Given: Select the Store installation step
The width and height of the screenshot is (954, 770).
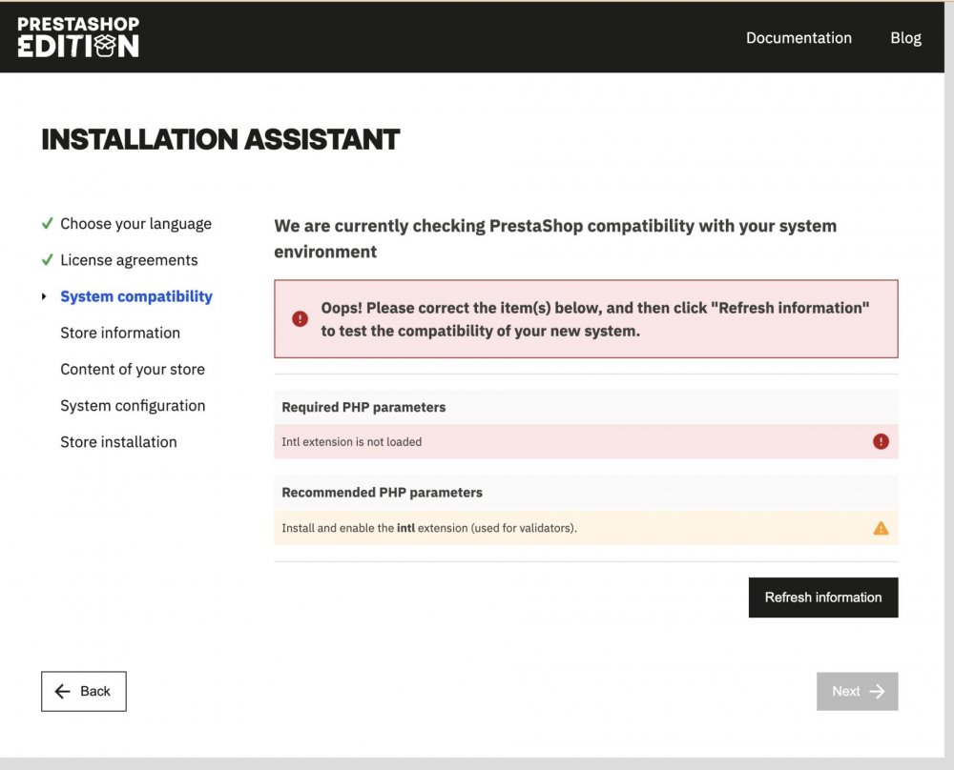Looking at the screenshot, I should pos(118,442).
